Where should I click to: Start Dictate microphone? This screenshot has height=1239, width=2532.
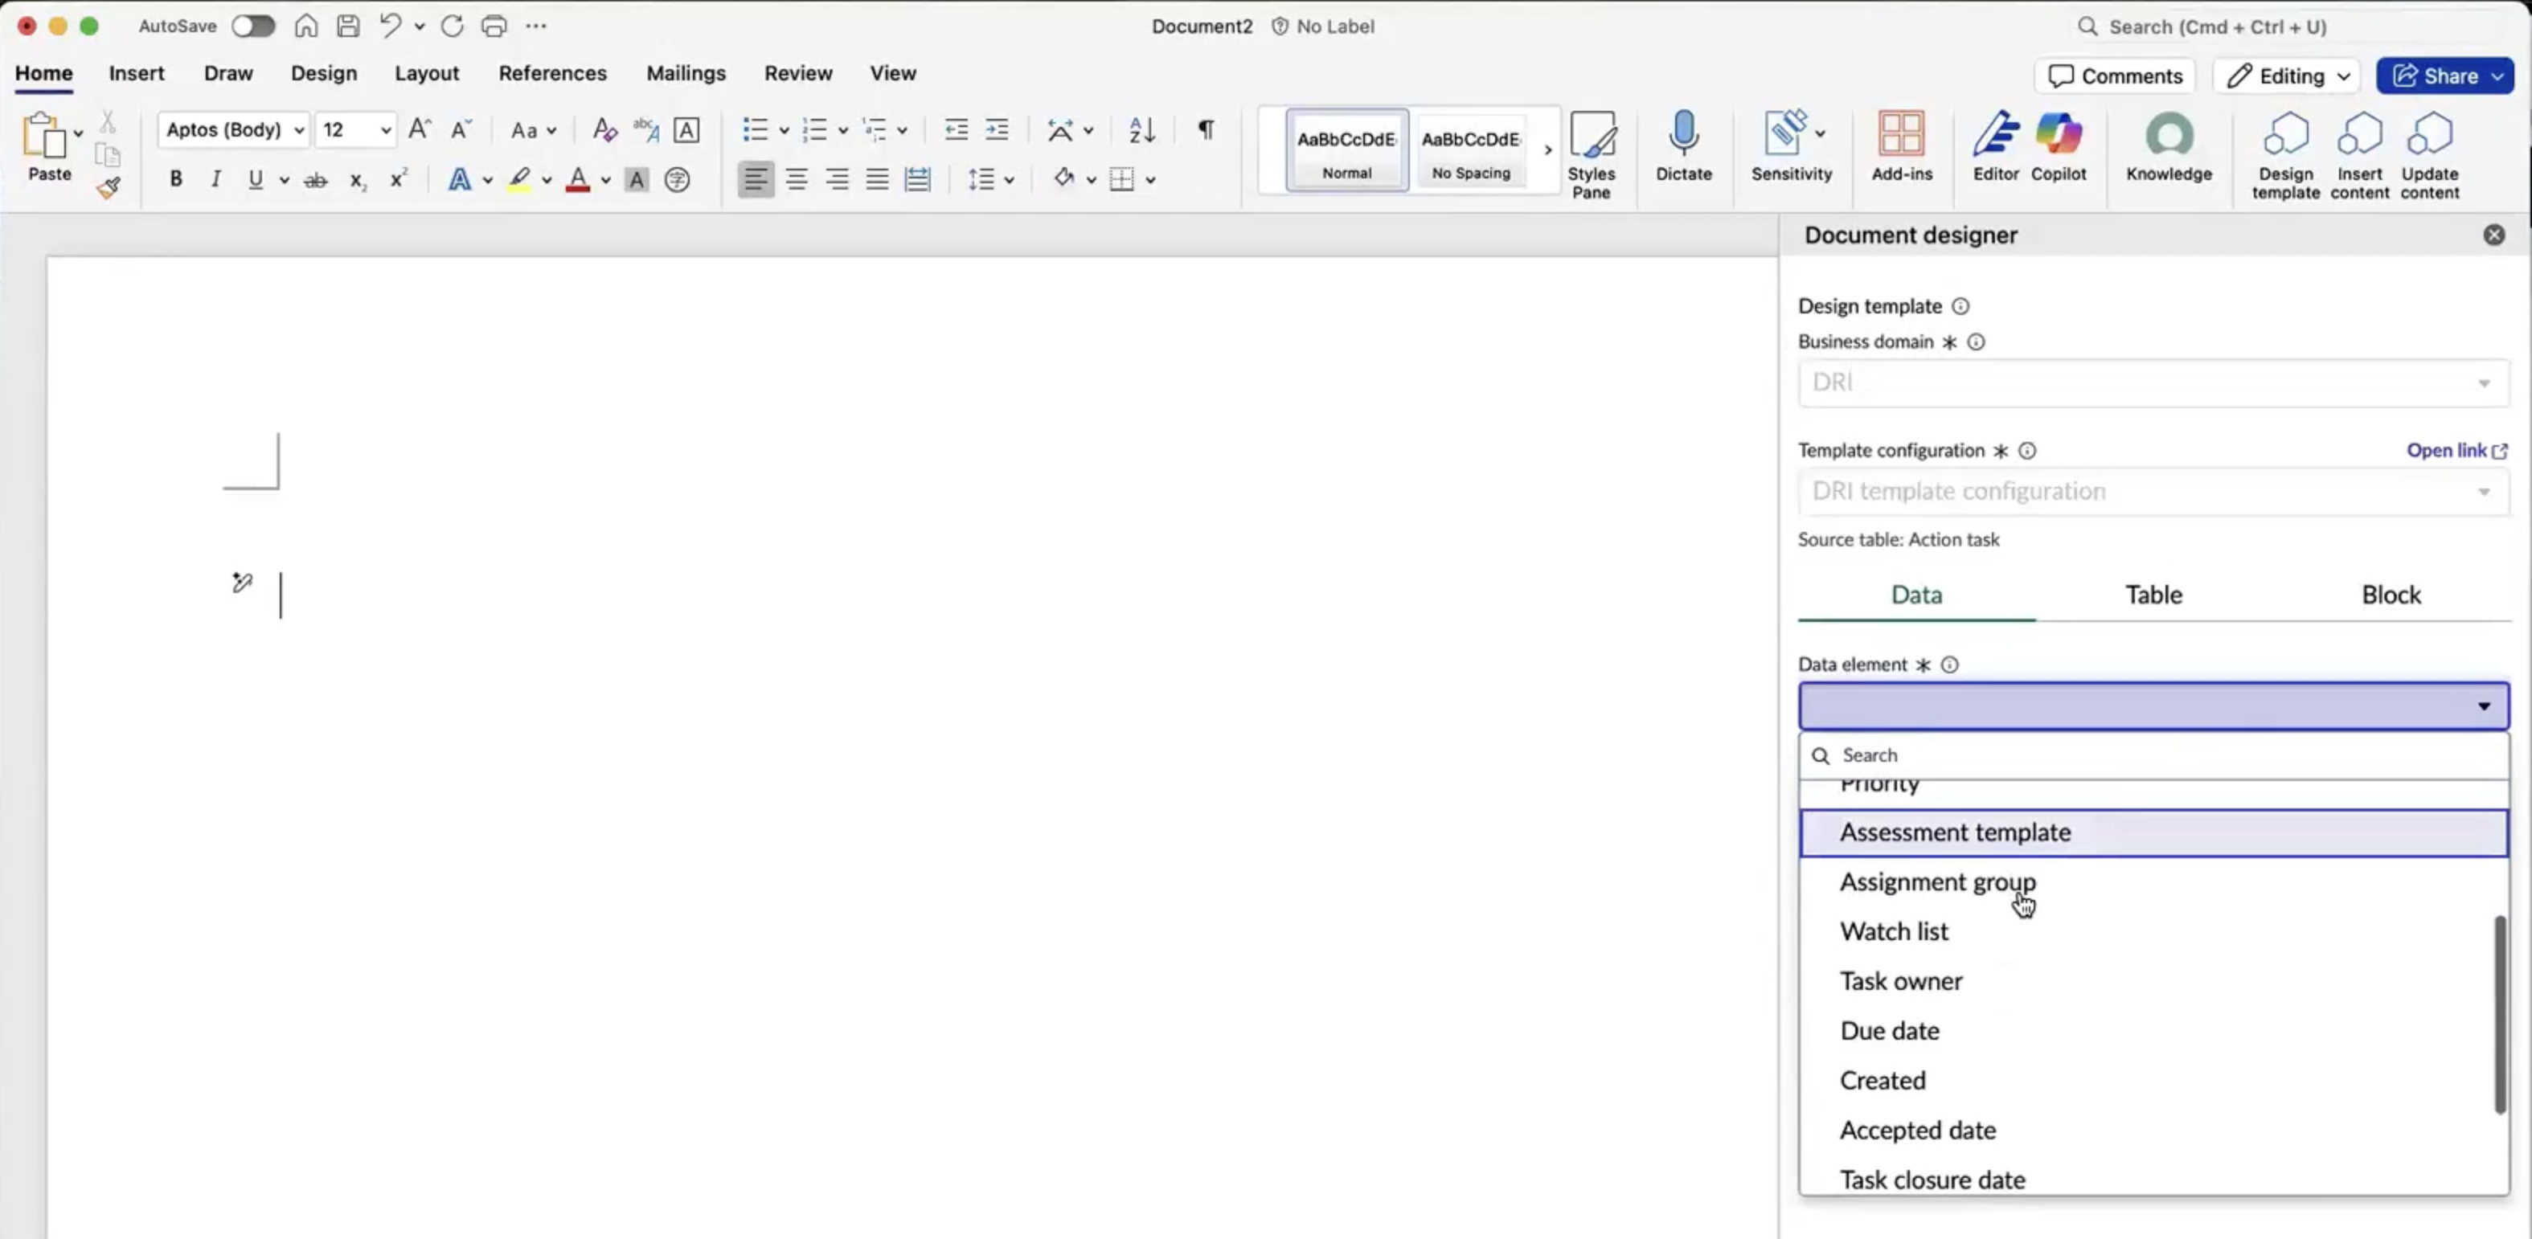(x=1684, y=146)
